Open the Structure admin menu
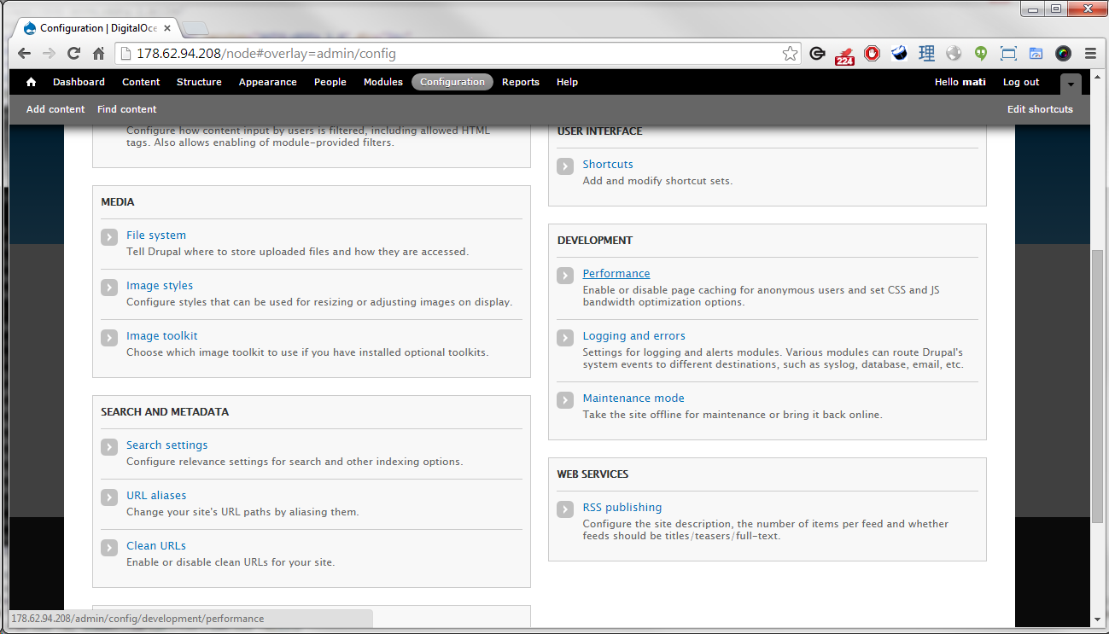The image size is (1109, 634). point(199,82)
